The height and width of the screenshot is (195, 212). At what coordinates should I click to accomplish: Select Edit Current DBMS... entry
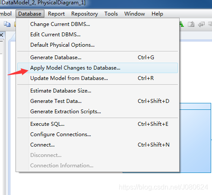98,35
